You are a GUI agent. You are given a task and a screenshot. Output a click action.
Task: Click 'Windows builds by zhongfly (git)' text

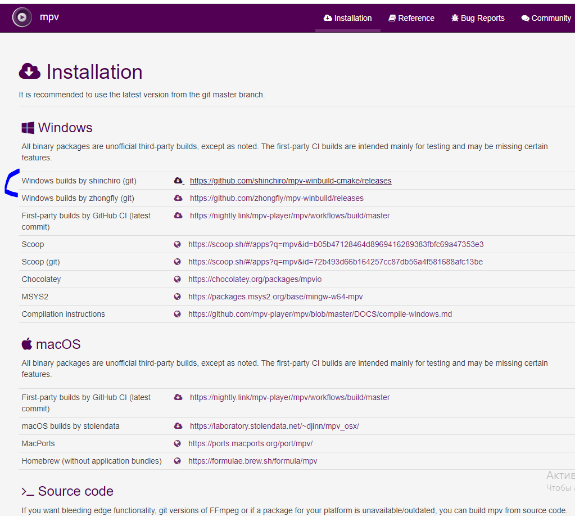pos(78,198)
